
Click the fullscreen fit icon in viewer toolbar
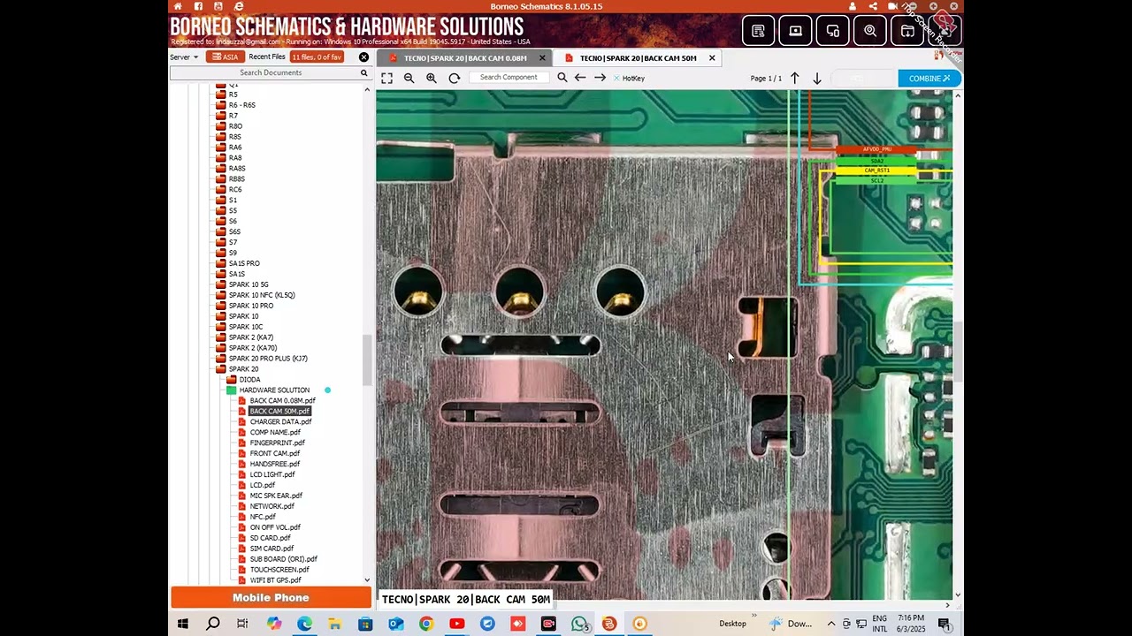point(386,78)
